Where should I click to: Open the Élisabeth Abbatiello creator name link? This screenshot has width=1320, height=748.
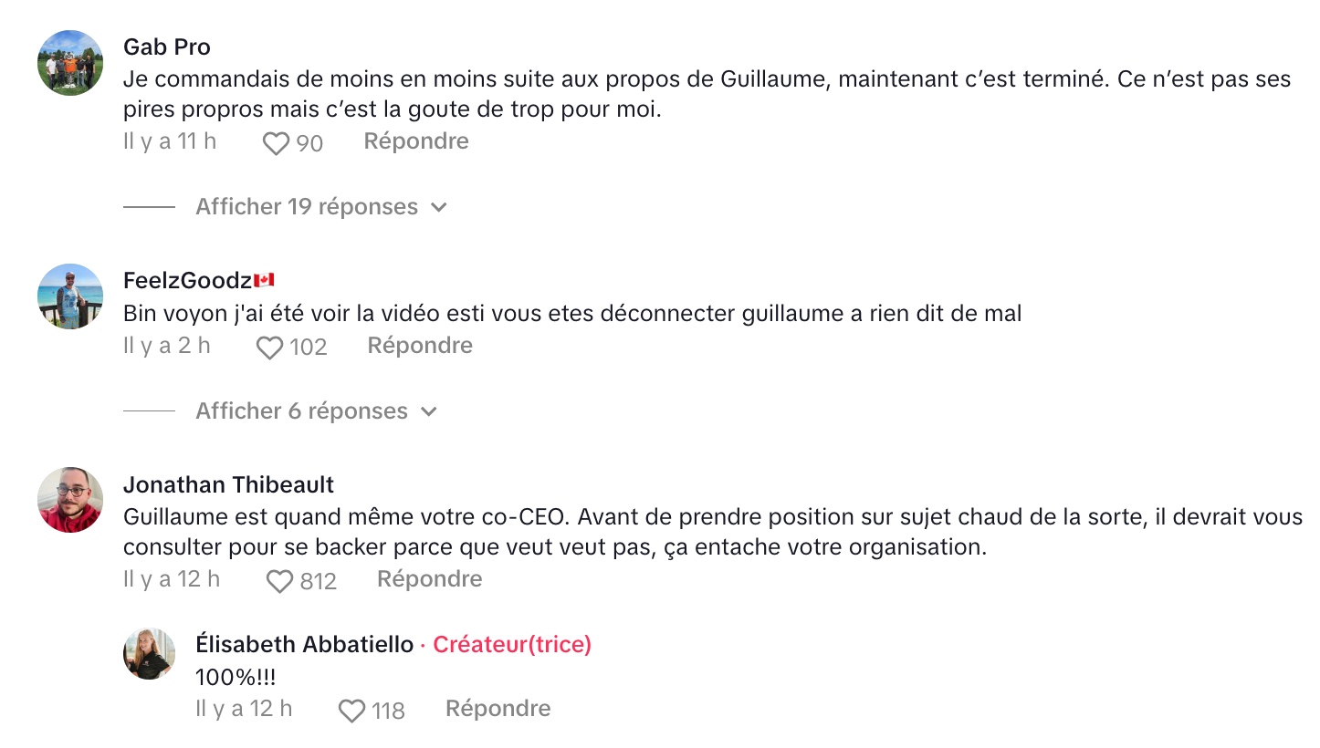(305, 645)
